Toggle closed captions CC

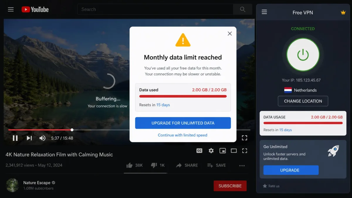tap(199, 150)
